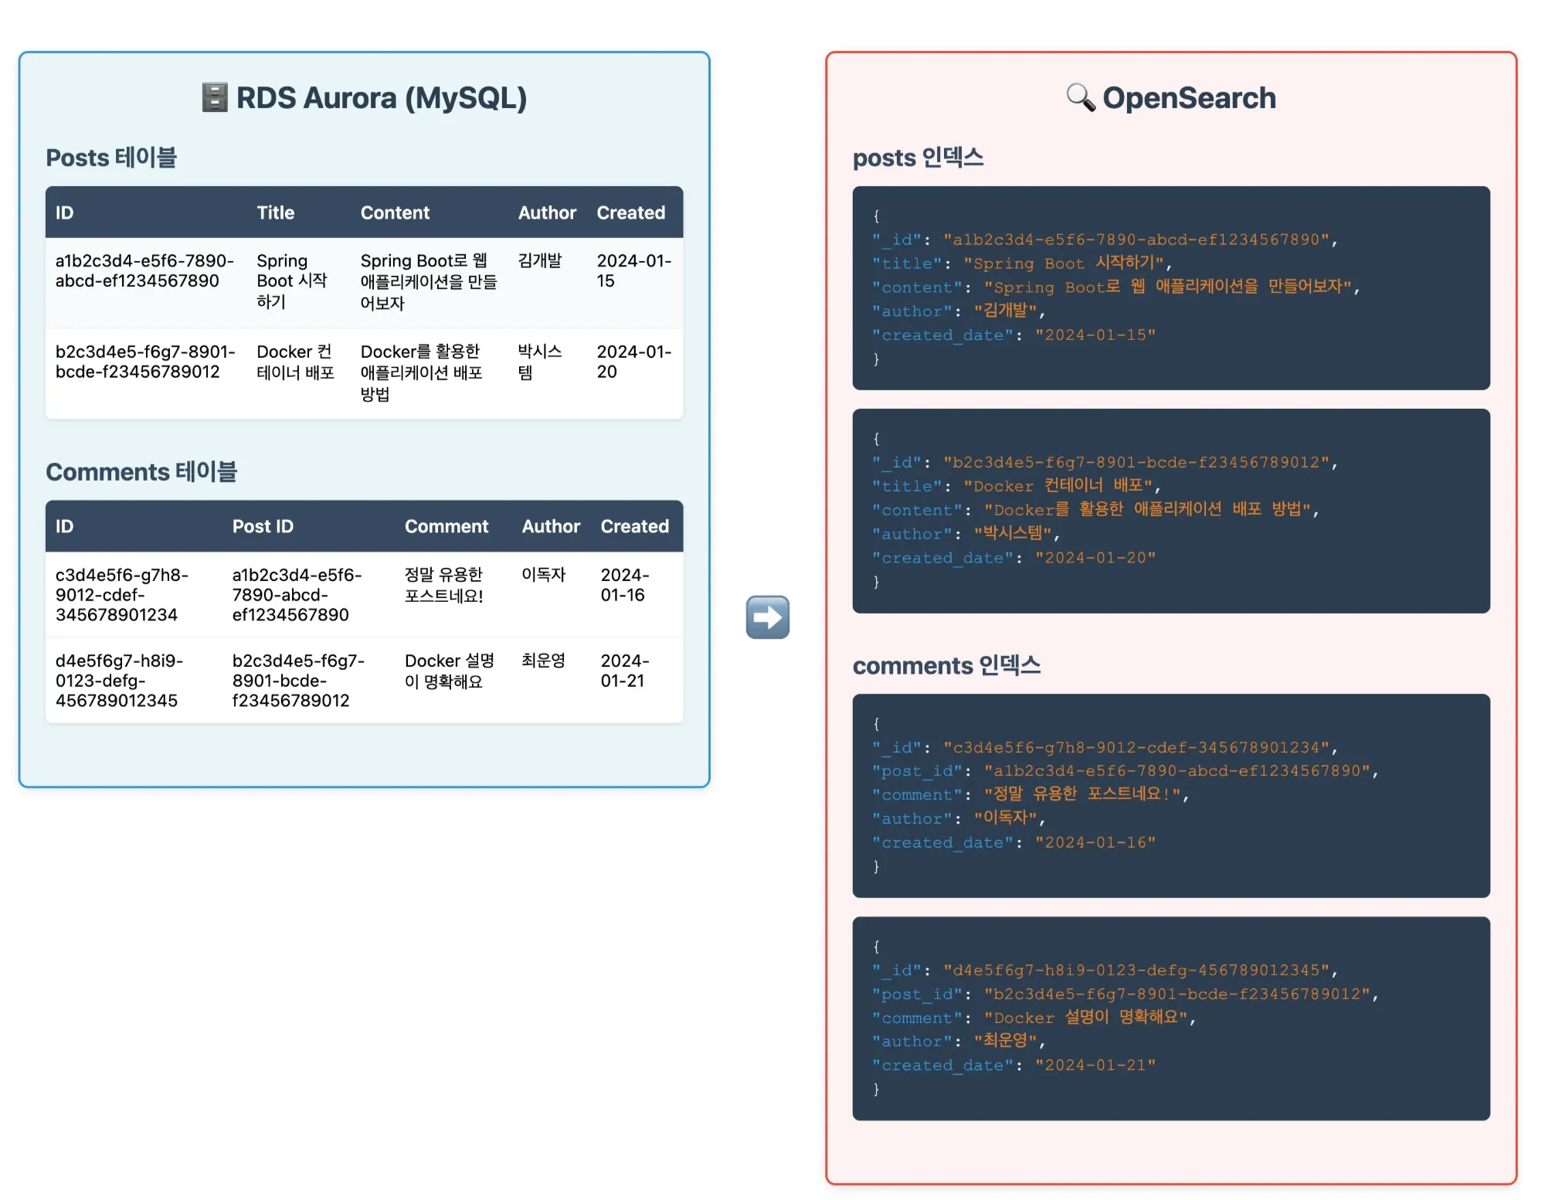This screenshot has width=1545, height=1200.
Task: Click the Comment column header
Action: pyautogui.click(x=447, y=526)
